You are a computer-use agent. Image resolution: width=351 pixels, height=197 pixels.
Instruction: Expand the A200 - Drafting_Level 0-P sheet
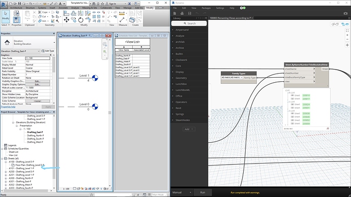6,172
